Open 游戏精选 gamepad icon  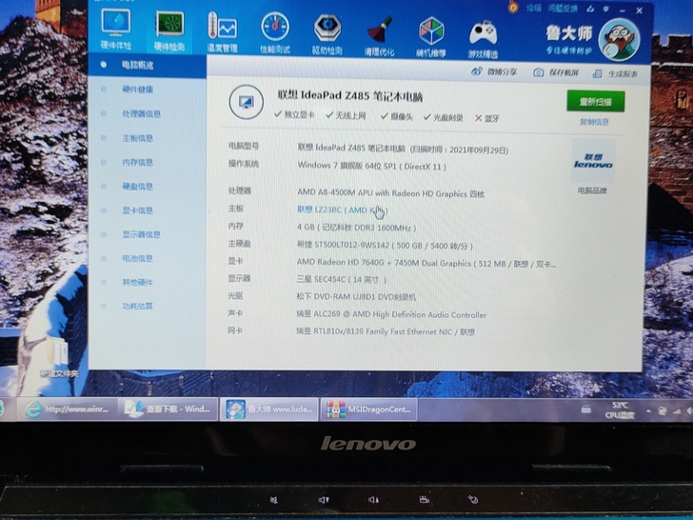click(x=483, y=39)
